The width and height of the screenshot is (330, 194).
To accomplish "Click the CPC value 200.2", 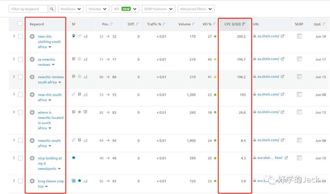I will [241, 37].
